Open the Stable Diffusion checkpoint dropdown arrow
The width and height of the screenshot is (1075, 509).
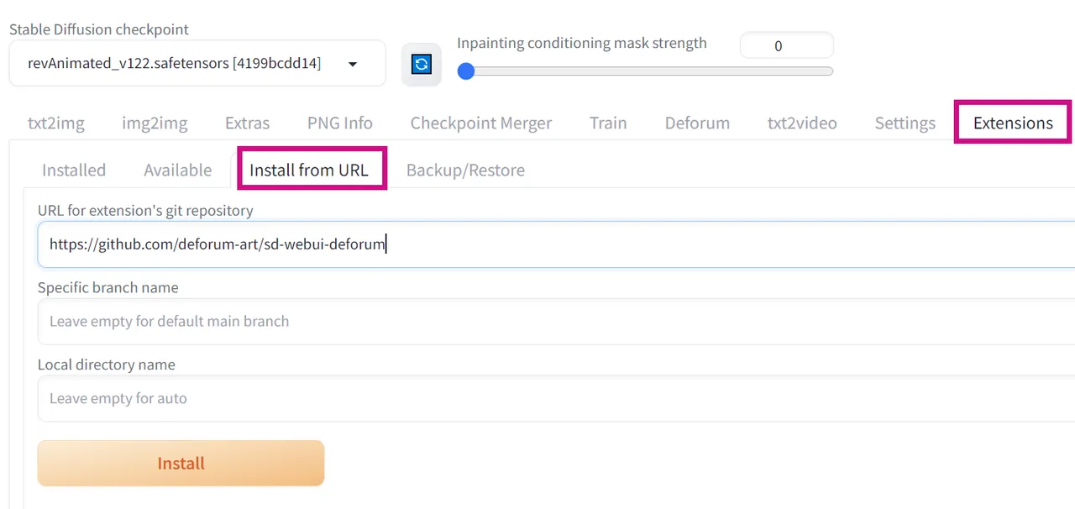click(353, 64)
